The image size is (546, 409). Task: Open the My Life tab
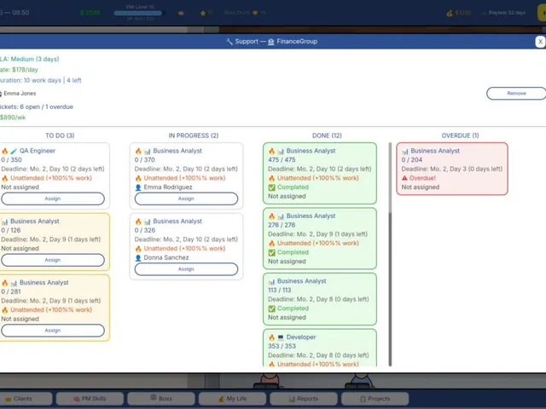coord(232,399)
